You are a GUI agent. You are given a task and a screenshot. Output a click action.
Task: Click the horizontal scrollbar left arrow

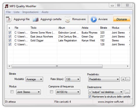click(x=9, y=66)
